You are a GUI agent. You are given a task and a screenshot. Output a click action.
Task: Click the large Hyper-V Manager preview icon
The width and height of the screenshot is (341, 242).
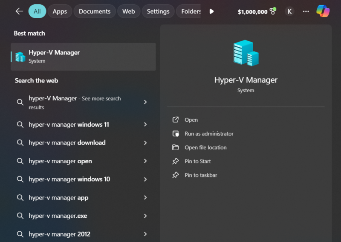246,53
